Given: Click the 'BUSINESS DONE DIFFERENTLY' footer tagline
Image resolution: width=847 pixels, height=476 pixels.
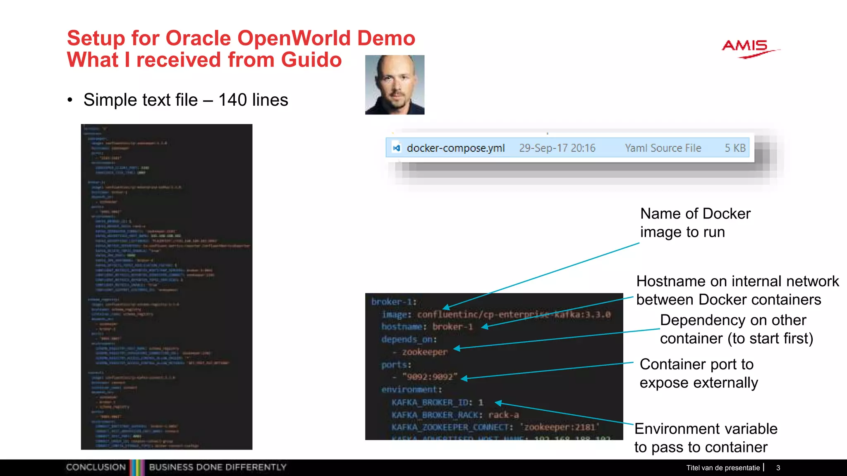Looking at the screenshot, I should click(x=218, y=467).
